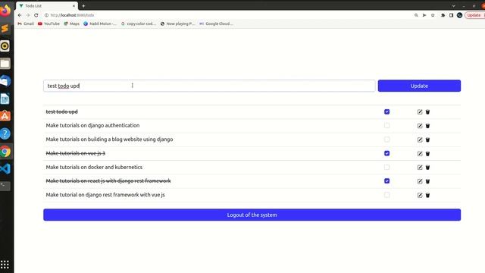This screenshot has width=485, height=273.
Task: Delete the 'test todo upd' item
Action: coord(427,111)
